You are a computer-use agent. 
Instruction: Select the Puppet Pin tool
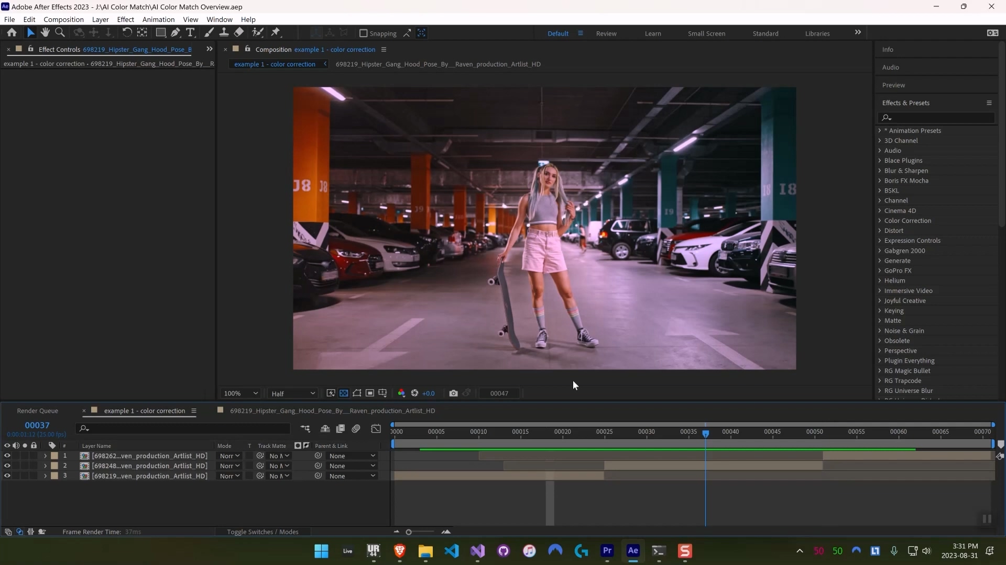point(276,32)
